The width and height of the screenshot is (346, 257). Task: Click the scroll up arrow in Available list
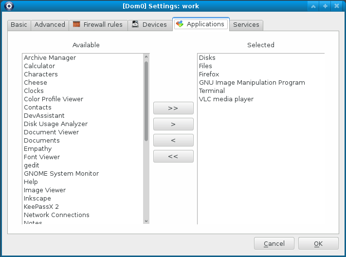point(146,57)
